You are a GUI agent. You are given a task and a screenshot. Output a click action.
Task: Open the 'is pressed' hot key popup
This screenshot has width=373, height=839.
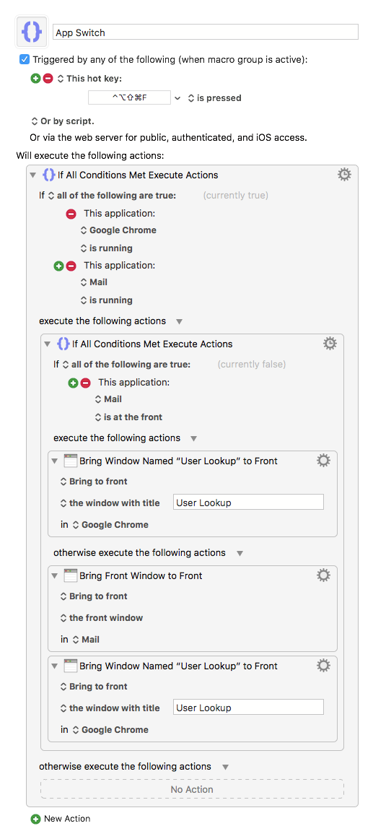pyautogui.click(x=214, y=98)
